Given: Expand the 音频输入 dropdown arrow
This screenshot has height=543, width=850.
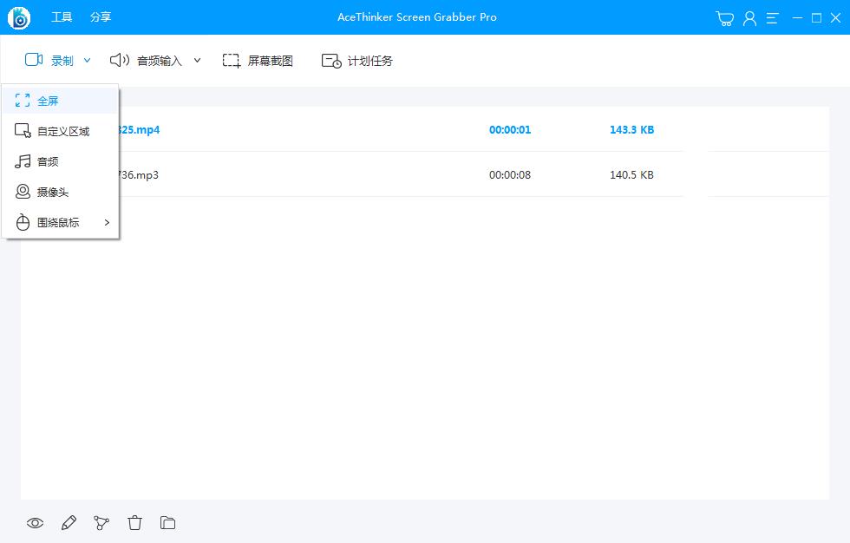Looking at the screenshot, I should (x=197, y=61).
